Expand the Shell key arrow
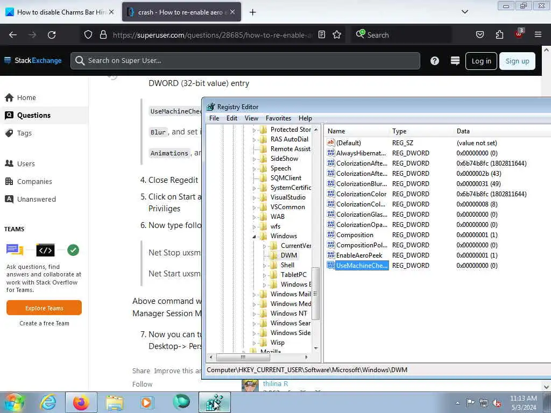The width and height of the screenshot is (551, 413). pyautogui.click(x=264, y=266)
